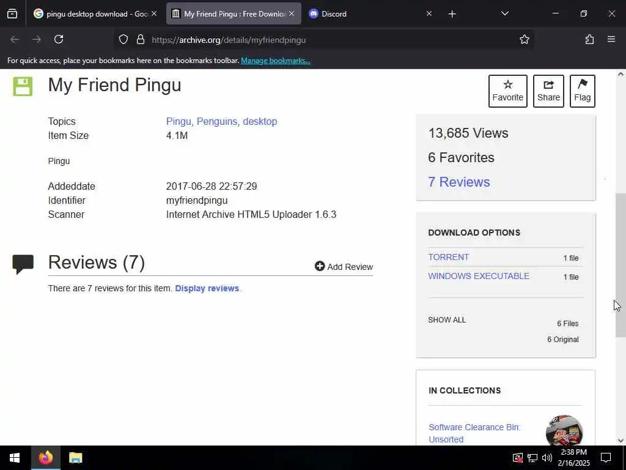The width and height of the screenshot is (626, 470).
Task: Click the reviews speech bubble icon
Action: point(23,264)
